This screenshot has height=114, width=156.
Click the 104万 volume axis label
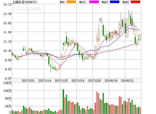tap(8, 91)
